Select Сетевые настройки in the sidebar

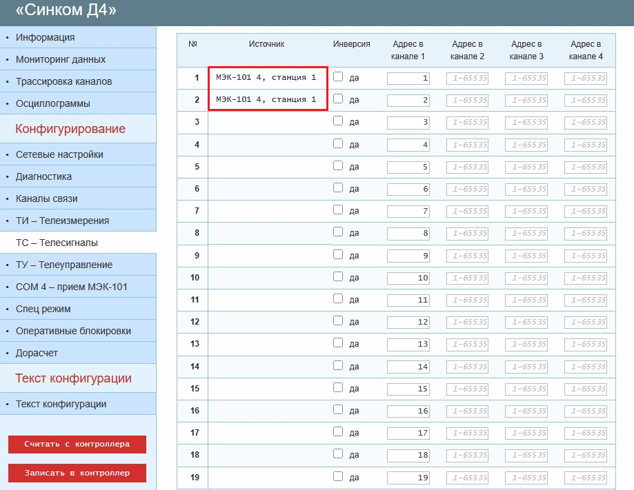(x=59, y=154)
